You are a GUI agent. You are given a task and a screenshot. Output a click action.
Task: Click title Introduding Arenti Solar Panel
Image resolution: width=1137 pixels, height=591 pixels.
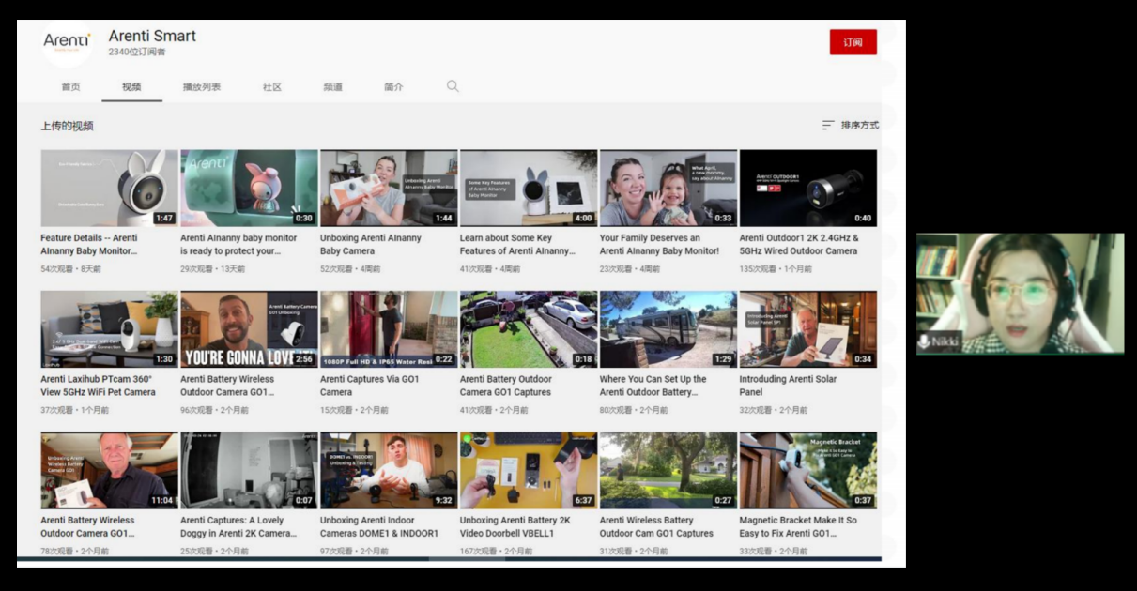pos(789,386)
